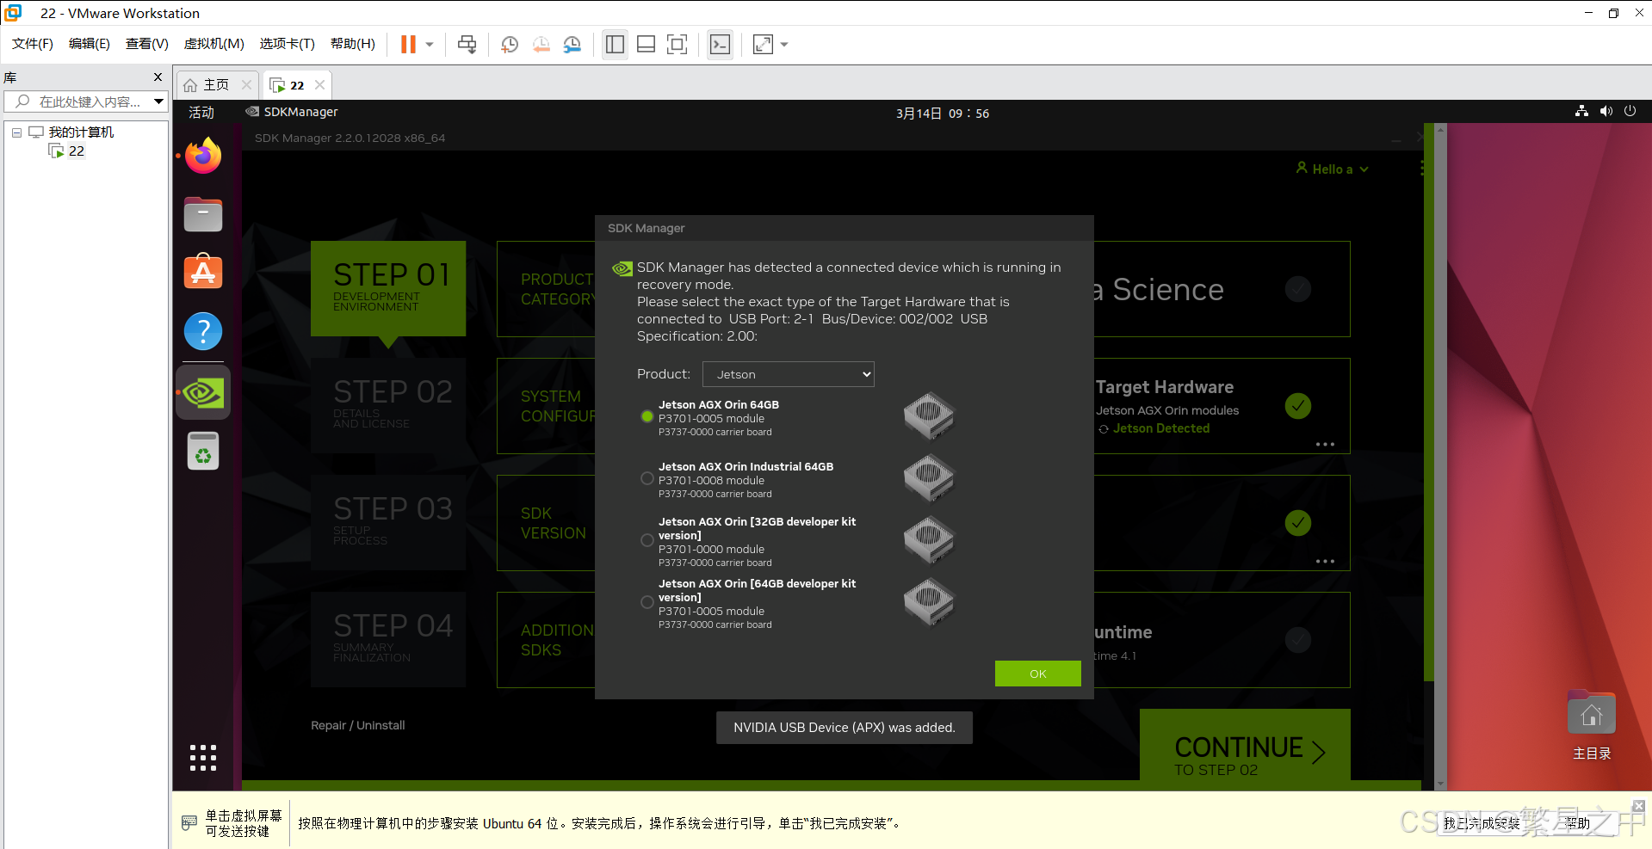1652x849 pixels.
Task: Select Jetson AGX Orin 64GB developer kit radio
Action: pos(647,602)
